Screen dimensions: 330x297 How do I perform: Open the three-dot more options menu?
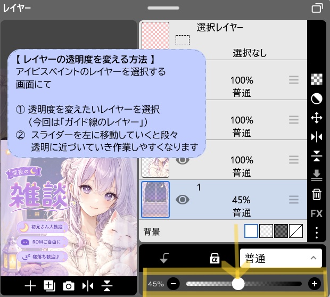[317, 233]
